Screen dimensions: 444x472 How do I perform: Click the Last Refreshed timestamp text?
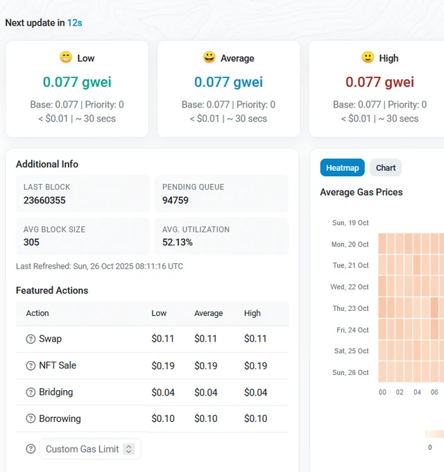[x=100, y=266]
